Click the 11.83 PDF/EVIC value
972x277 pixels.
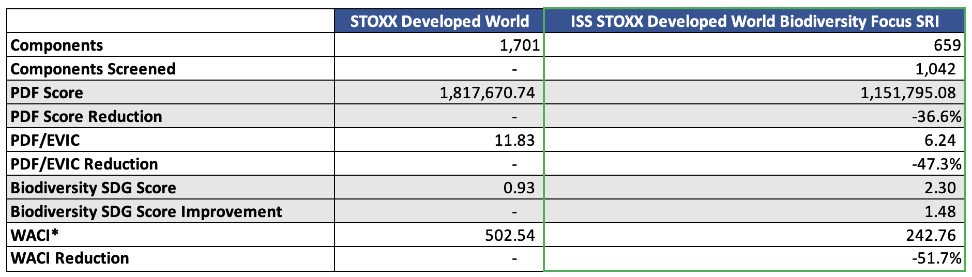515,141
